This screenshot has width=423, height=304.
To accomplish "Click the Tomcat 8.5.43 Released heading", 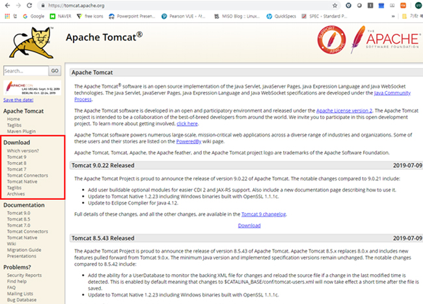I will tap(103, 238).
